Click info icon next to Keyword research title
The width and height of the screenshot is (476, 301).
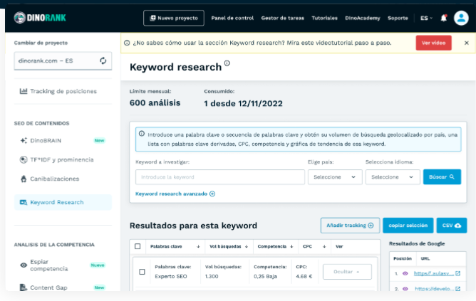point(227,63)
